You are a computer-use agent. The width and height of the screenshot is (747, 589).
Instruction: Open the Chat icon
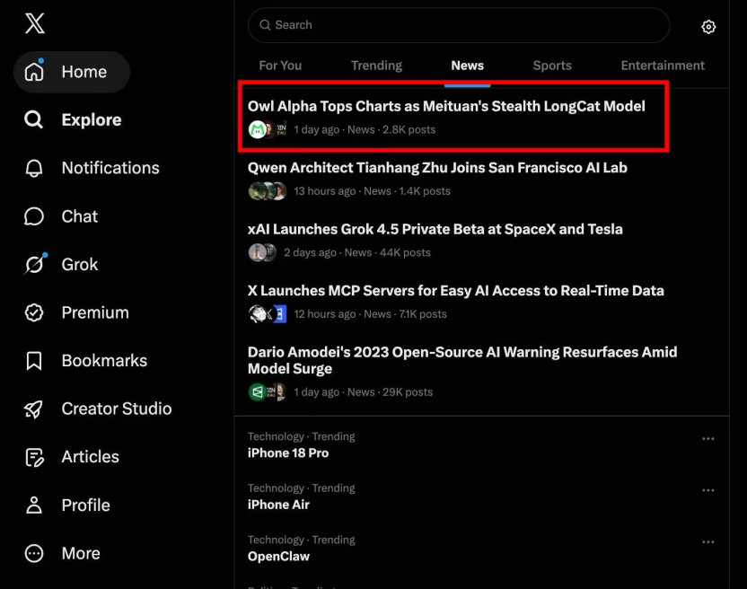coord(34,216)
